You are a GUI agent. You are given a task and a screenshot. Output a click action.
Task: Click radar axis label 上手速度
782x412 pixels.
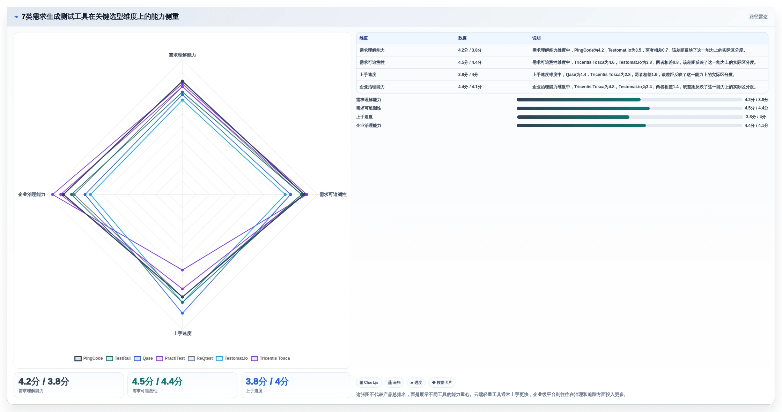pyautogui.click(x=182, y=334)
